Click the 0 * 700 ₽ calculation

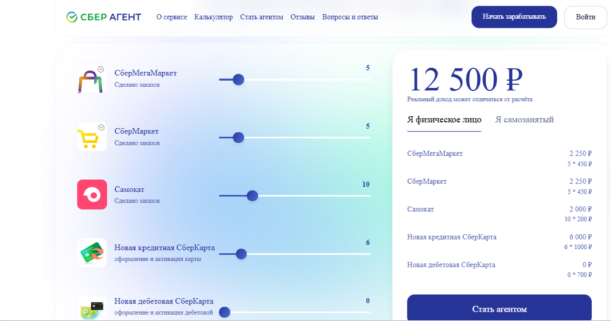[579, 275]
